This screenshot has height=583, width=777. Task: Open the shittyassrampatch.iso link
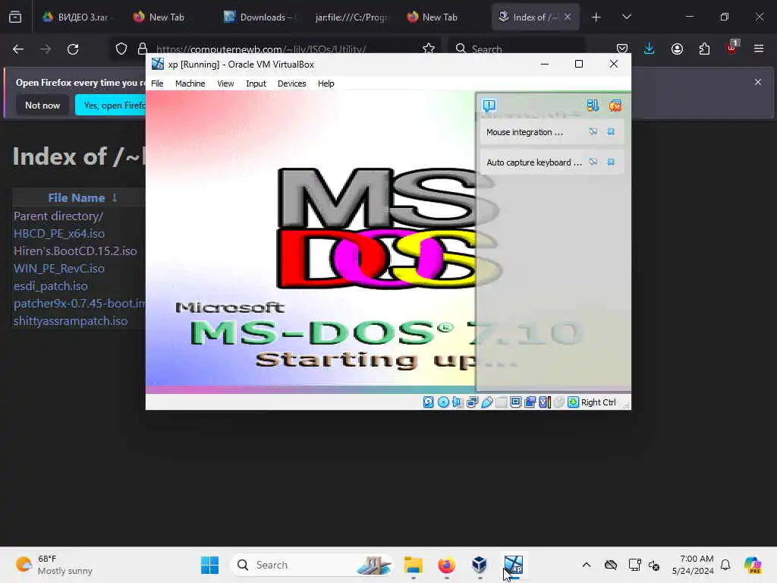71,321
